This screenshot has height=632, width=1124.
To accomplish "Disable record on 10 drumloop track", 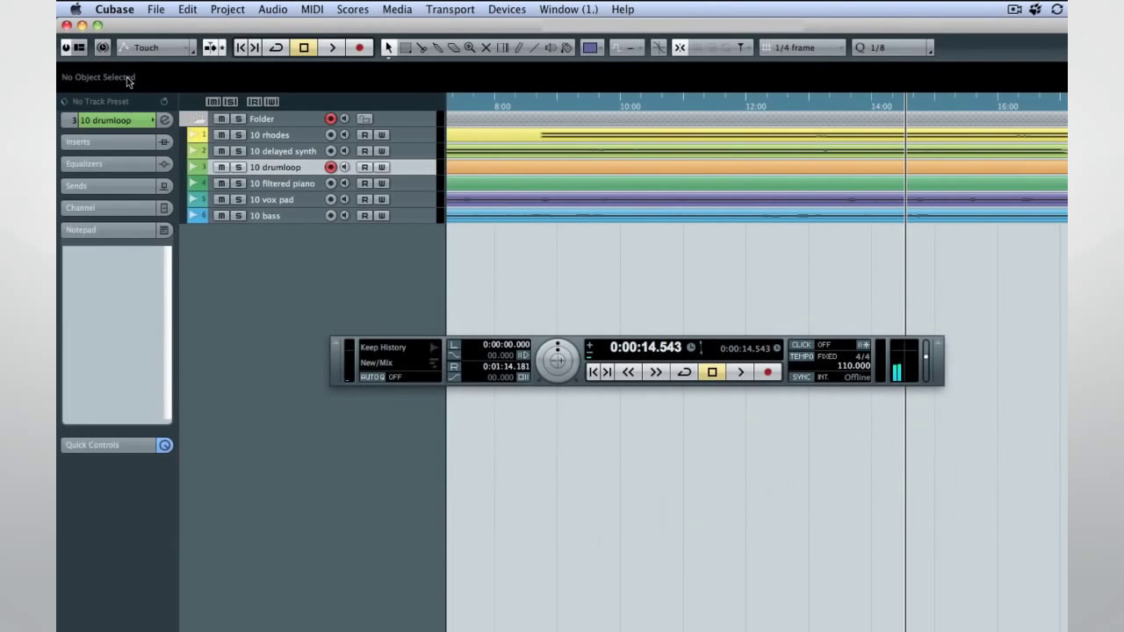I will pyautogui.click(x=331, y=167).
